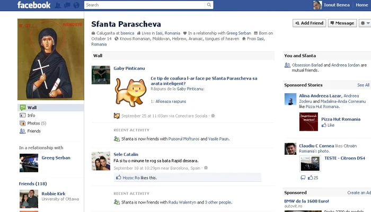The image size is (371, 212).
Task: Open Radu Walentyn profile link
Action: (182, 202)
